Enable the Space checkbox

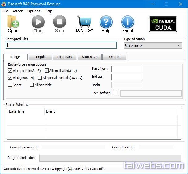pos(10,85)
